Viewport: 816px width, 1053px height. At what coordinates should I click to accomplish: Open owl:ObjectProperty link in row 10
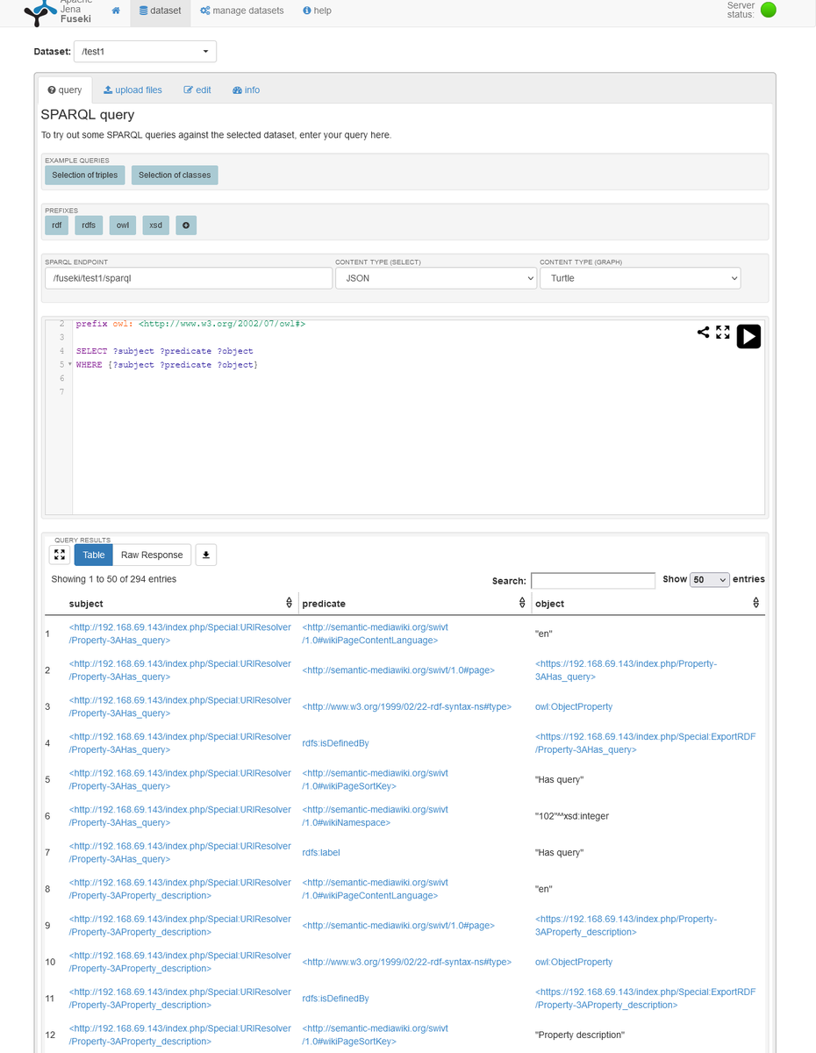(x=574, y=962)
